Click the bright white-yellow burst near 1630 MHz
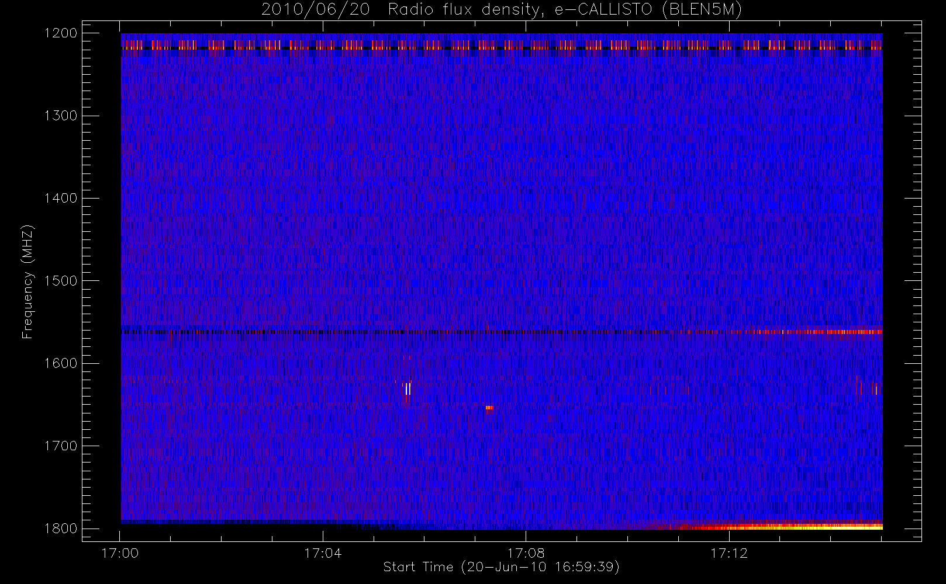 [408, 389]
